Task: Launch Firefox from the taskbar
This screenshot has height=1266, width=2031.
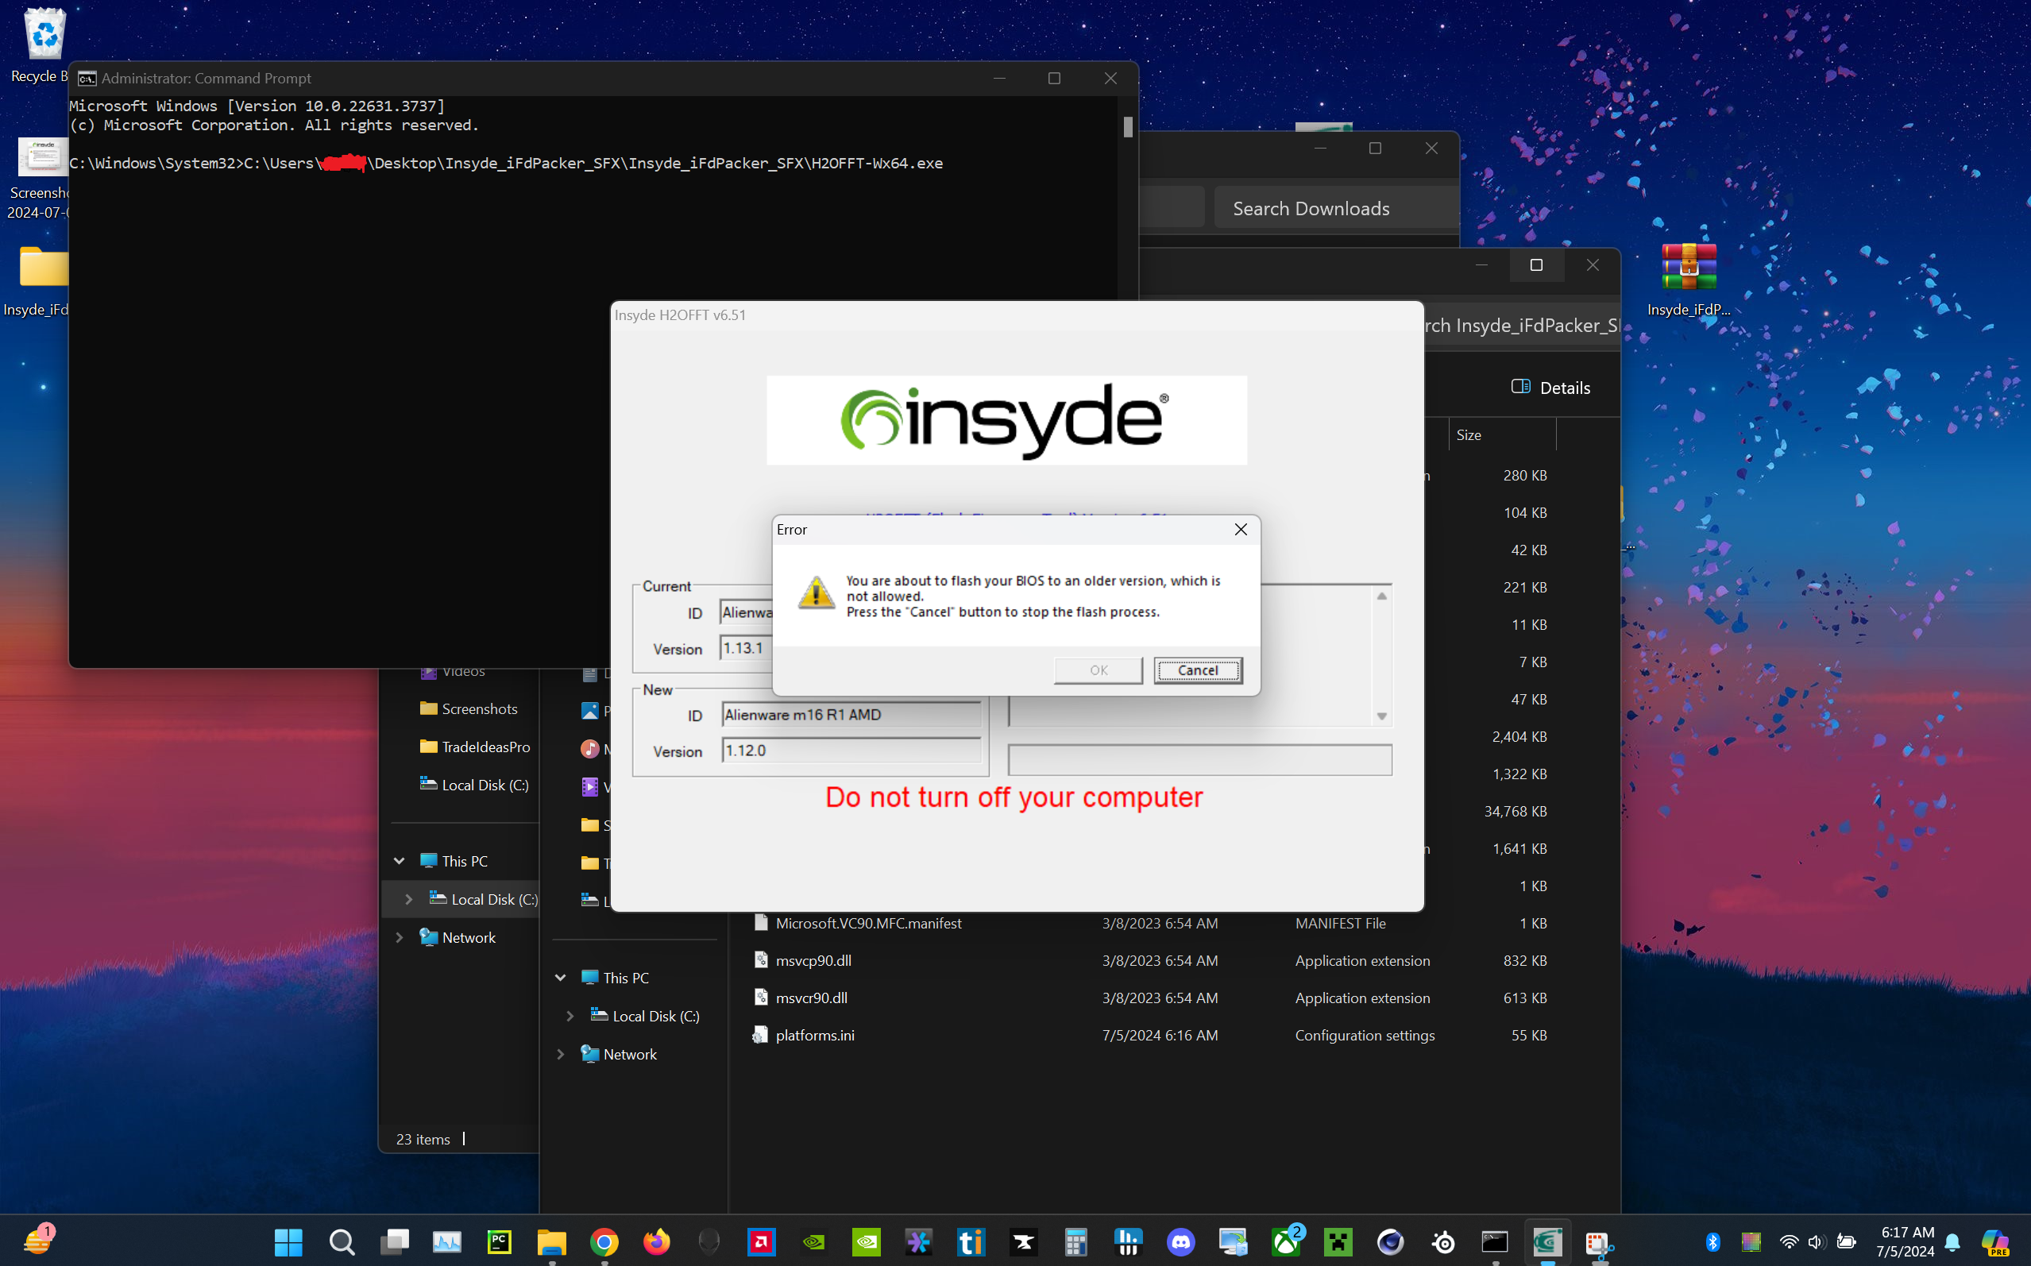Action: point(656,1241)
